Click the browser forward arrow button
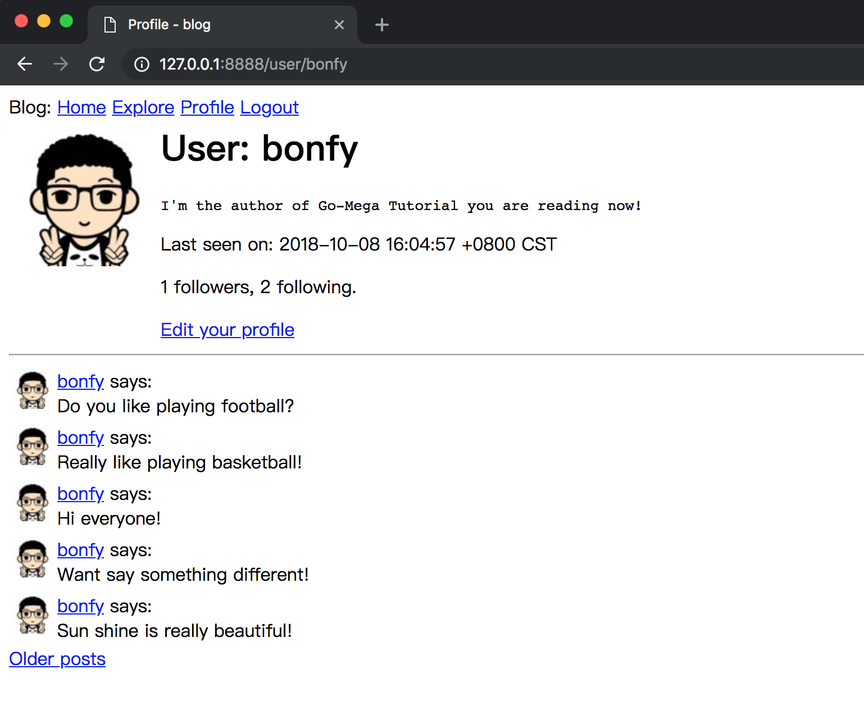This screenshot has width=864, height=710. pos(61,64)
